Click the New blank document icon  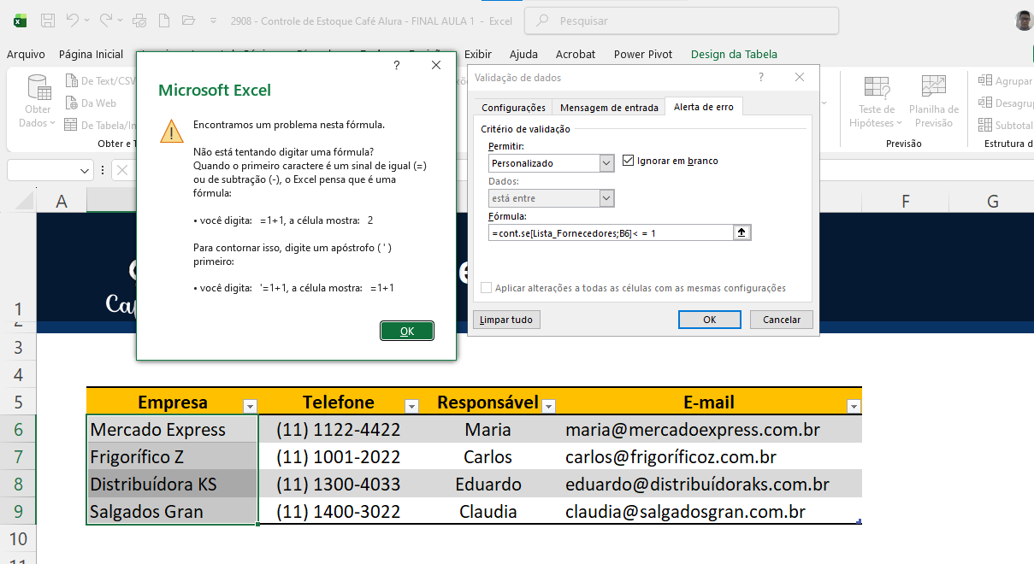[x=165, y=21]
